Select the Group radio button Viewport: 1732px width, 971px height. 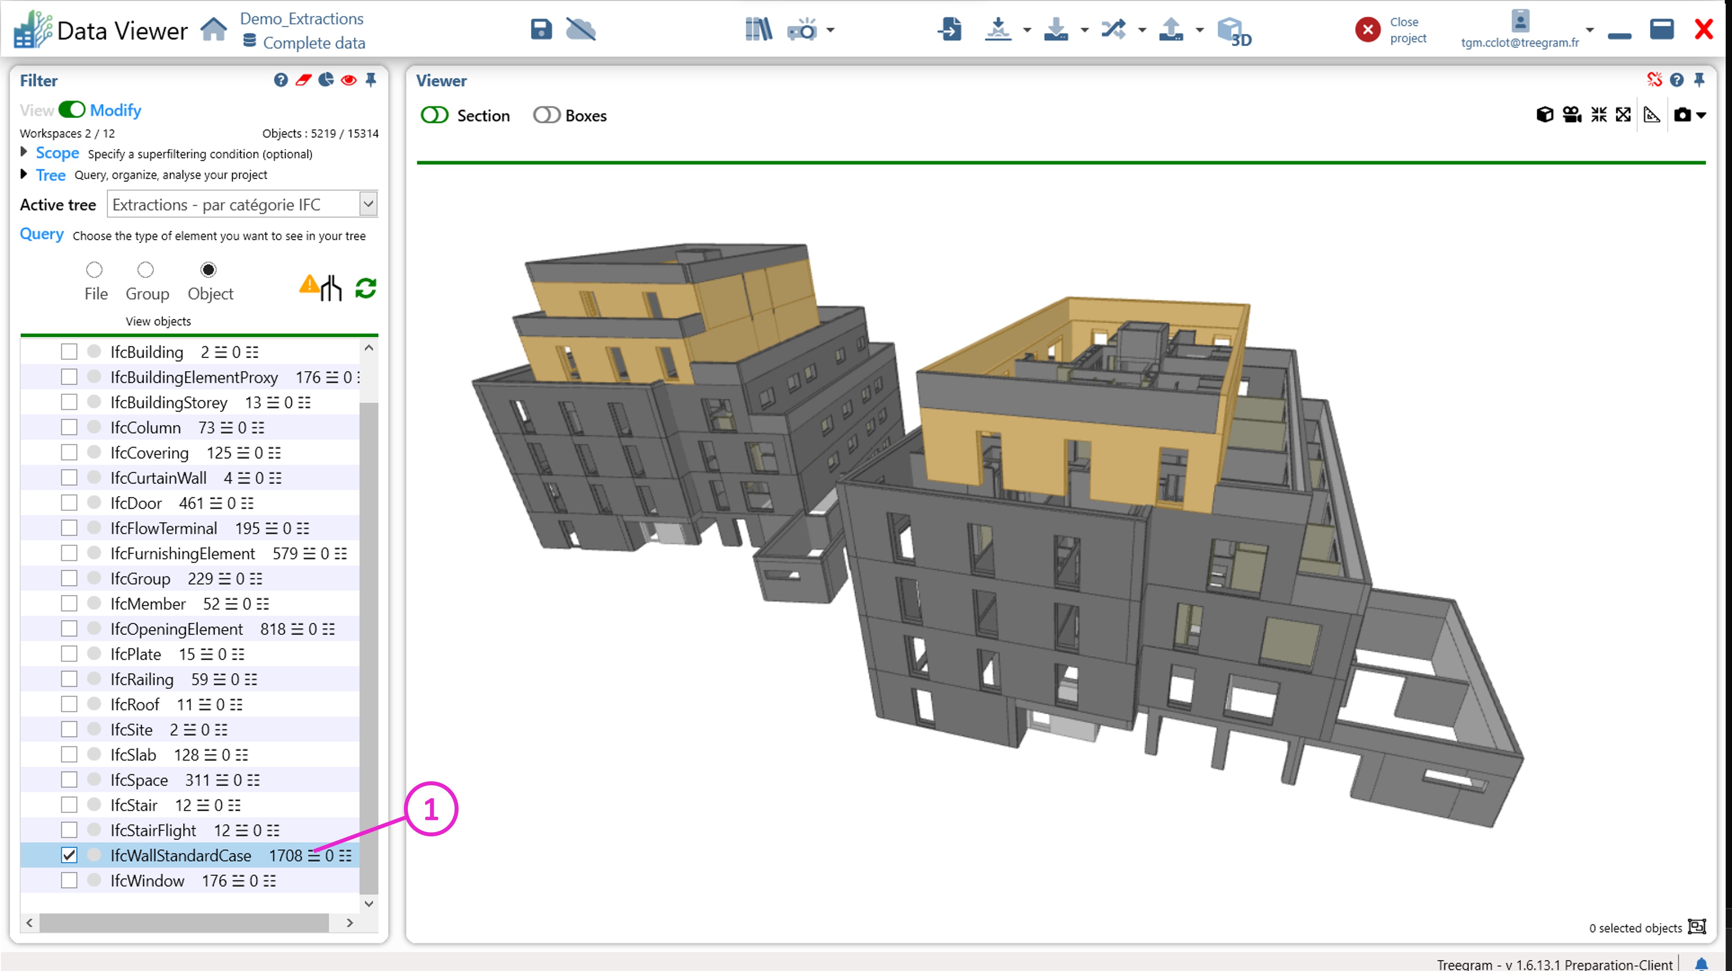[145, 270]
